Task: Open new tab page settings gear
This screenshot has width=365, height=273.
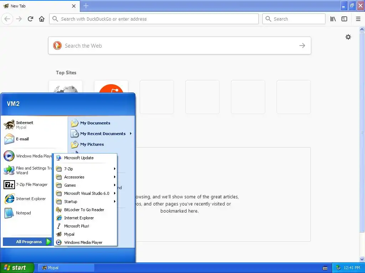Action: click(x=348, y=37)
